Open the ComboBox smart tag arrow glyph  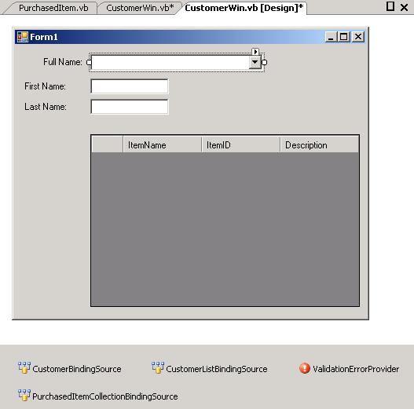click(255, 52)
